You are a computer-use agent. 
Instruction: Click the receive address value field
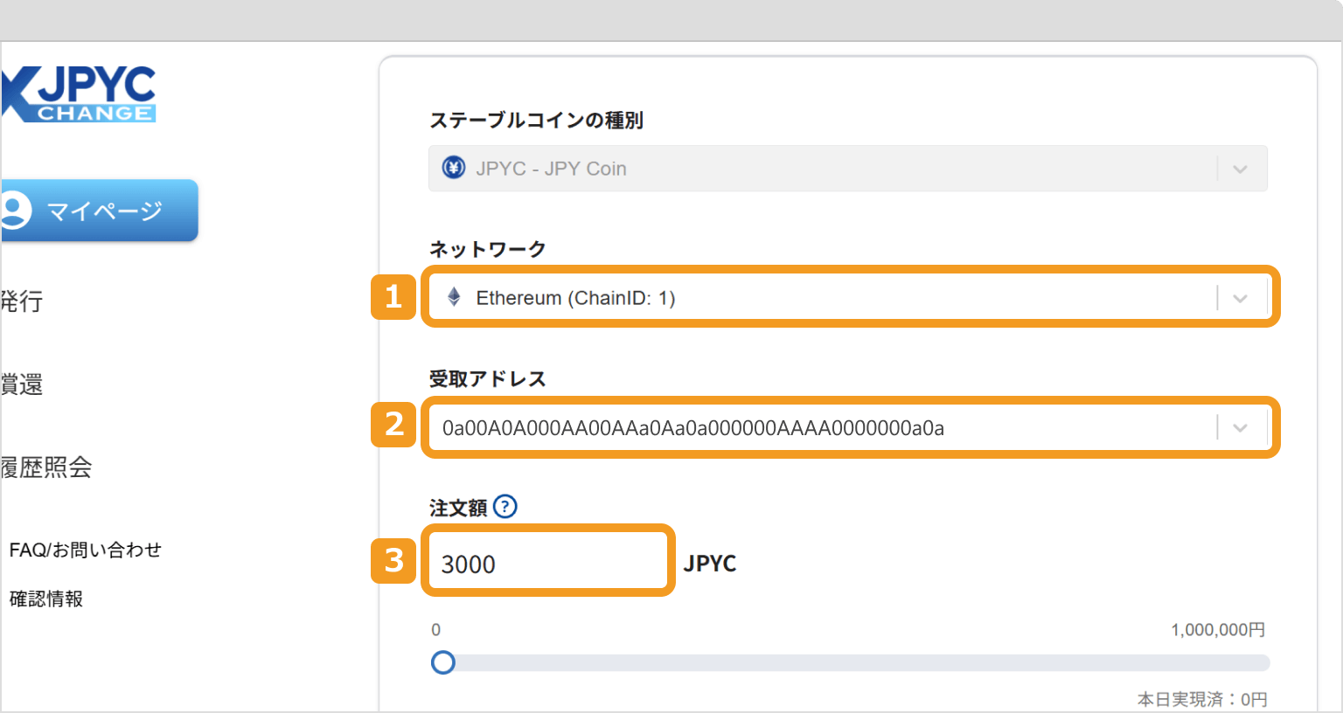pos(787,426)
